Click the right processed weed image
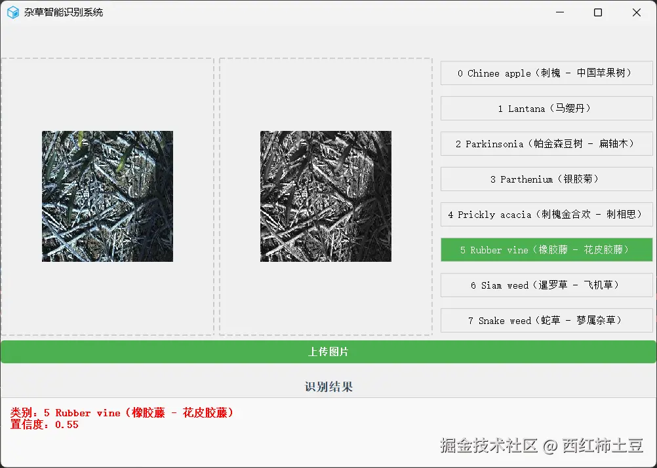 tap(325, 196)
